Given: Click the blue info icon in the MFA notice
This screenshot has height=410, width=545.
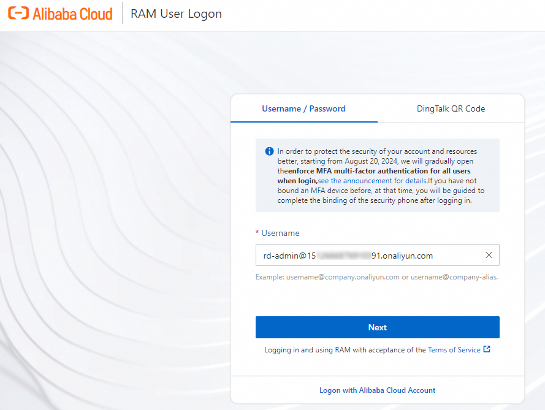Looking at the screenshot, I should 269,151.
